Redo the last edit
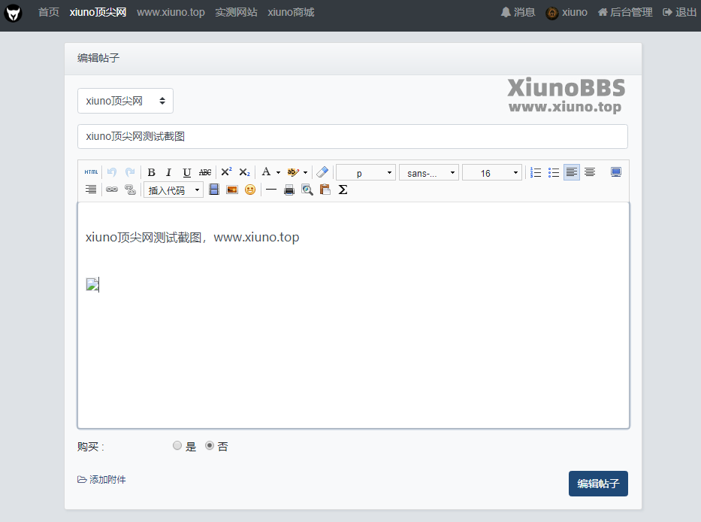The image size is (701, 522). 130,172
